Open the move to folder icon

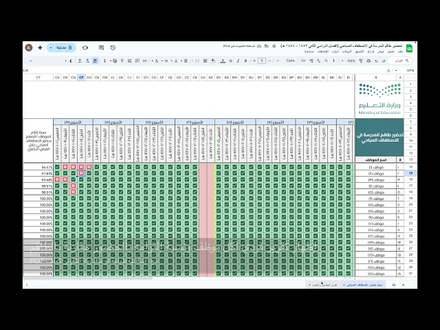tap(267, 46)
